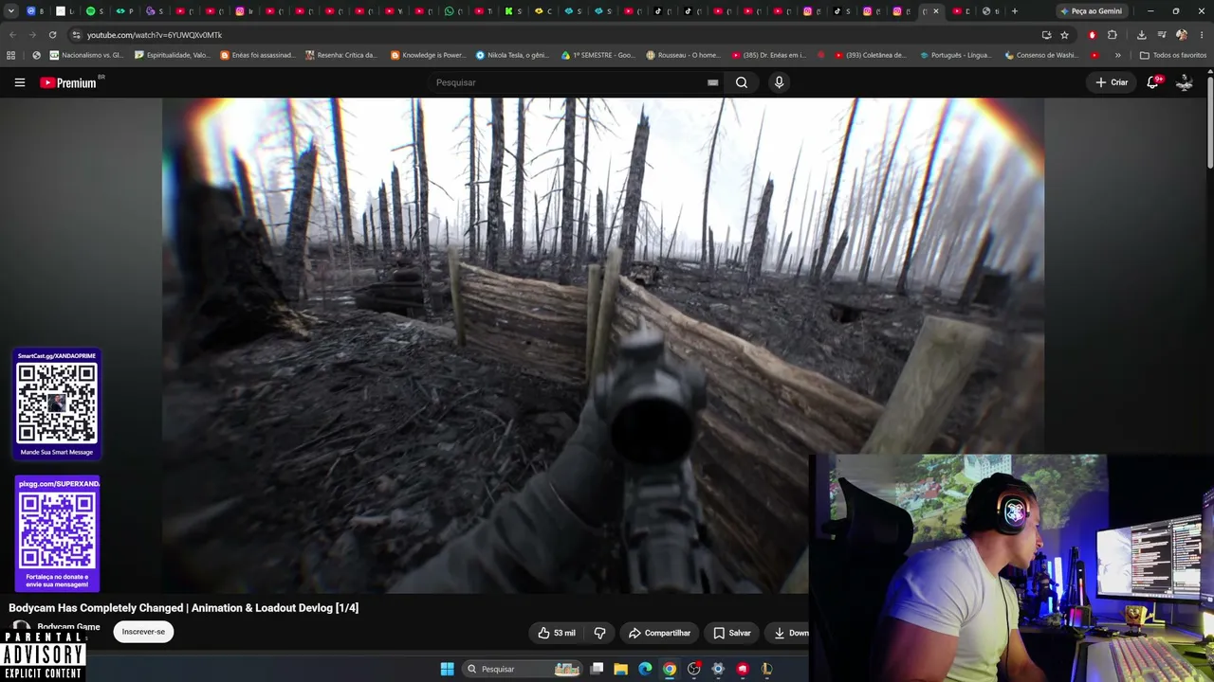This screenshot has width=1214, height=682.
Task: Open the YouTube account avatar menu
Action: (x=1185, y=82)
